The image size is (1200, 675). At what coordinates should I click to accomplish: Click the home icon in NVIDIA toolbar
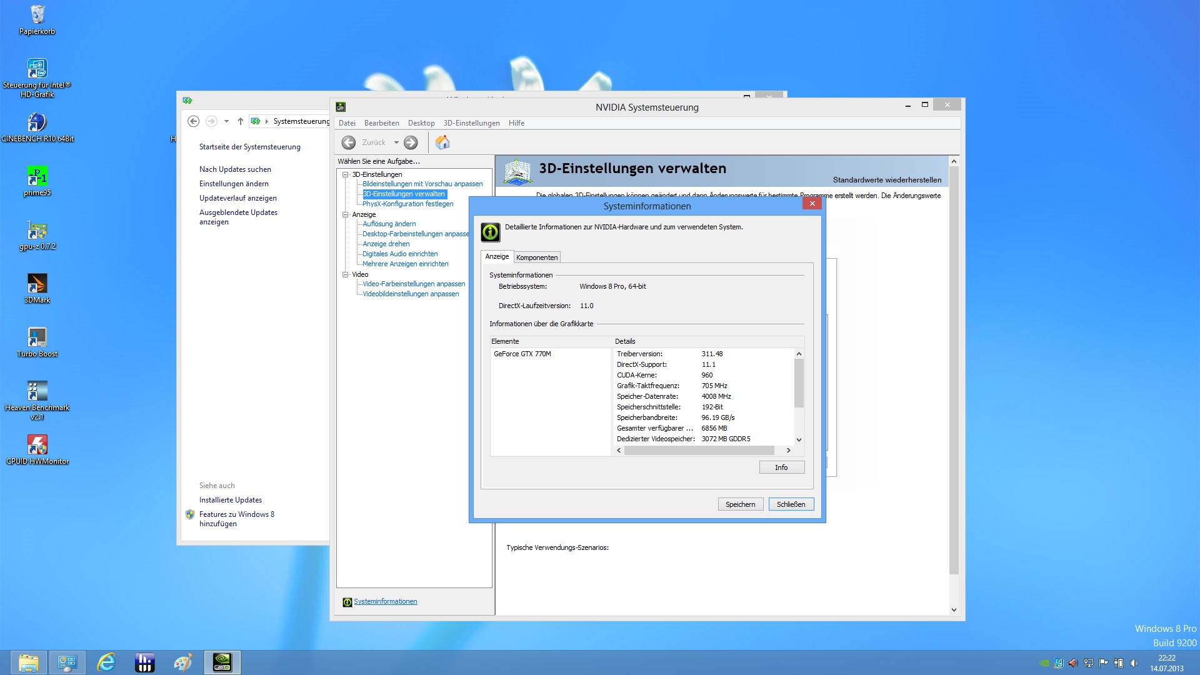pos(442,142)
